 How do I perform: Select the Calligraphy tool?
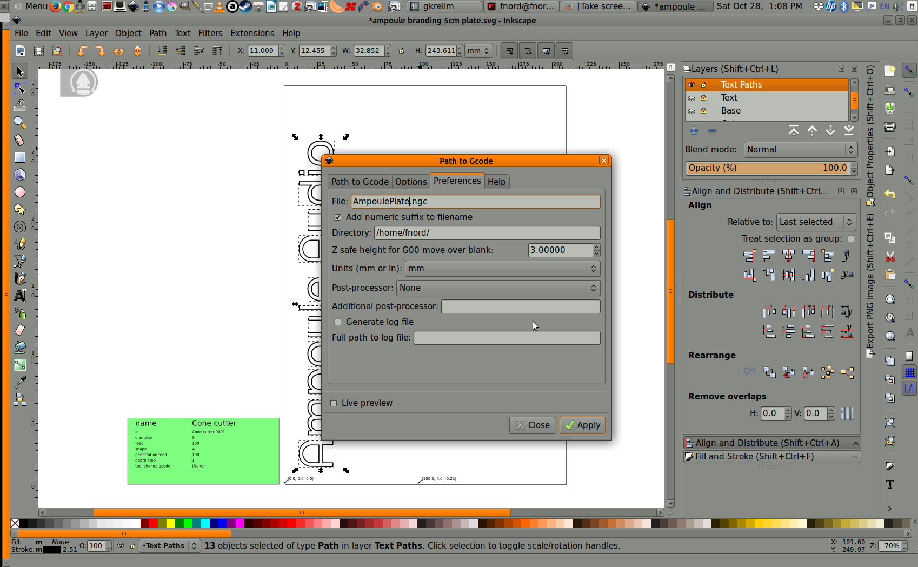pyautogui.click(x=19, y=278)
